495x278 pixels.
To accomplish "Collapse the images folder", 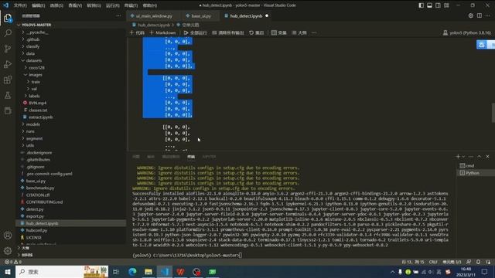I will point(36,75).
